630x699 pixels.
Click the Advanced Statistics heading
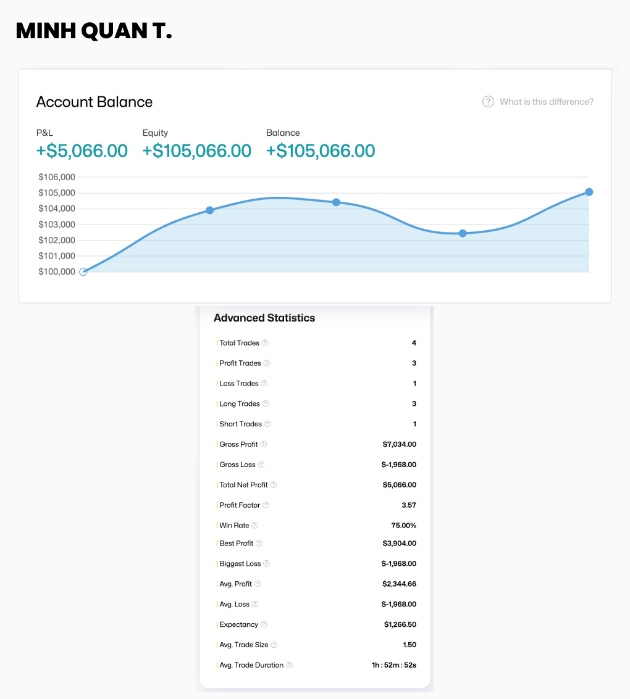(264, 318)
